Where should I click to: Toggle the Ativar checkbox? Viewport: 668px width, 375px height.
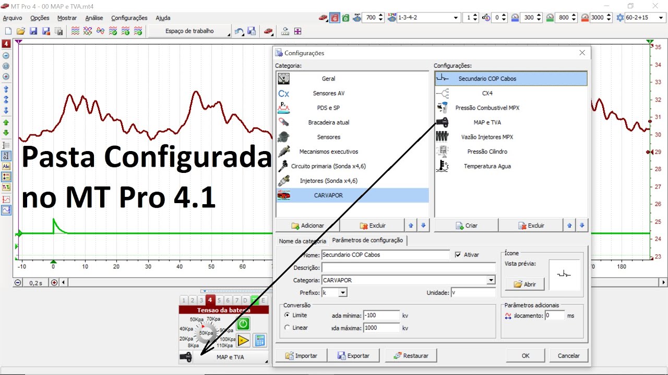(x=458, y=255)
